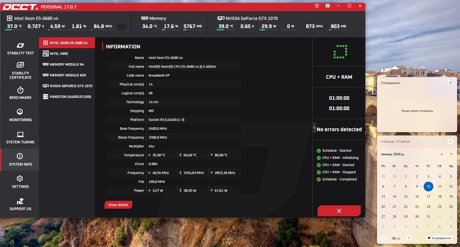This screenshot has height=247, width=460.
Task: Click the CPU grid icon in header
Action: click(122, 27)
